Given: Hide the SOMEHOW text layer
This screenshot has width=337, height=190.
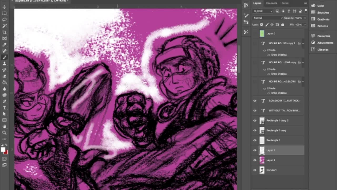Looking at the screenshot, I should point(255,101).
